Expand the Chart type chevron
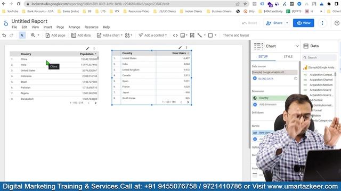Viewport: 341px width, 191px height. tap(297, 46)
